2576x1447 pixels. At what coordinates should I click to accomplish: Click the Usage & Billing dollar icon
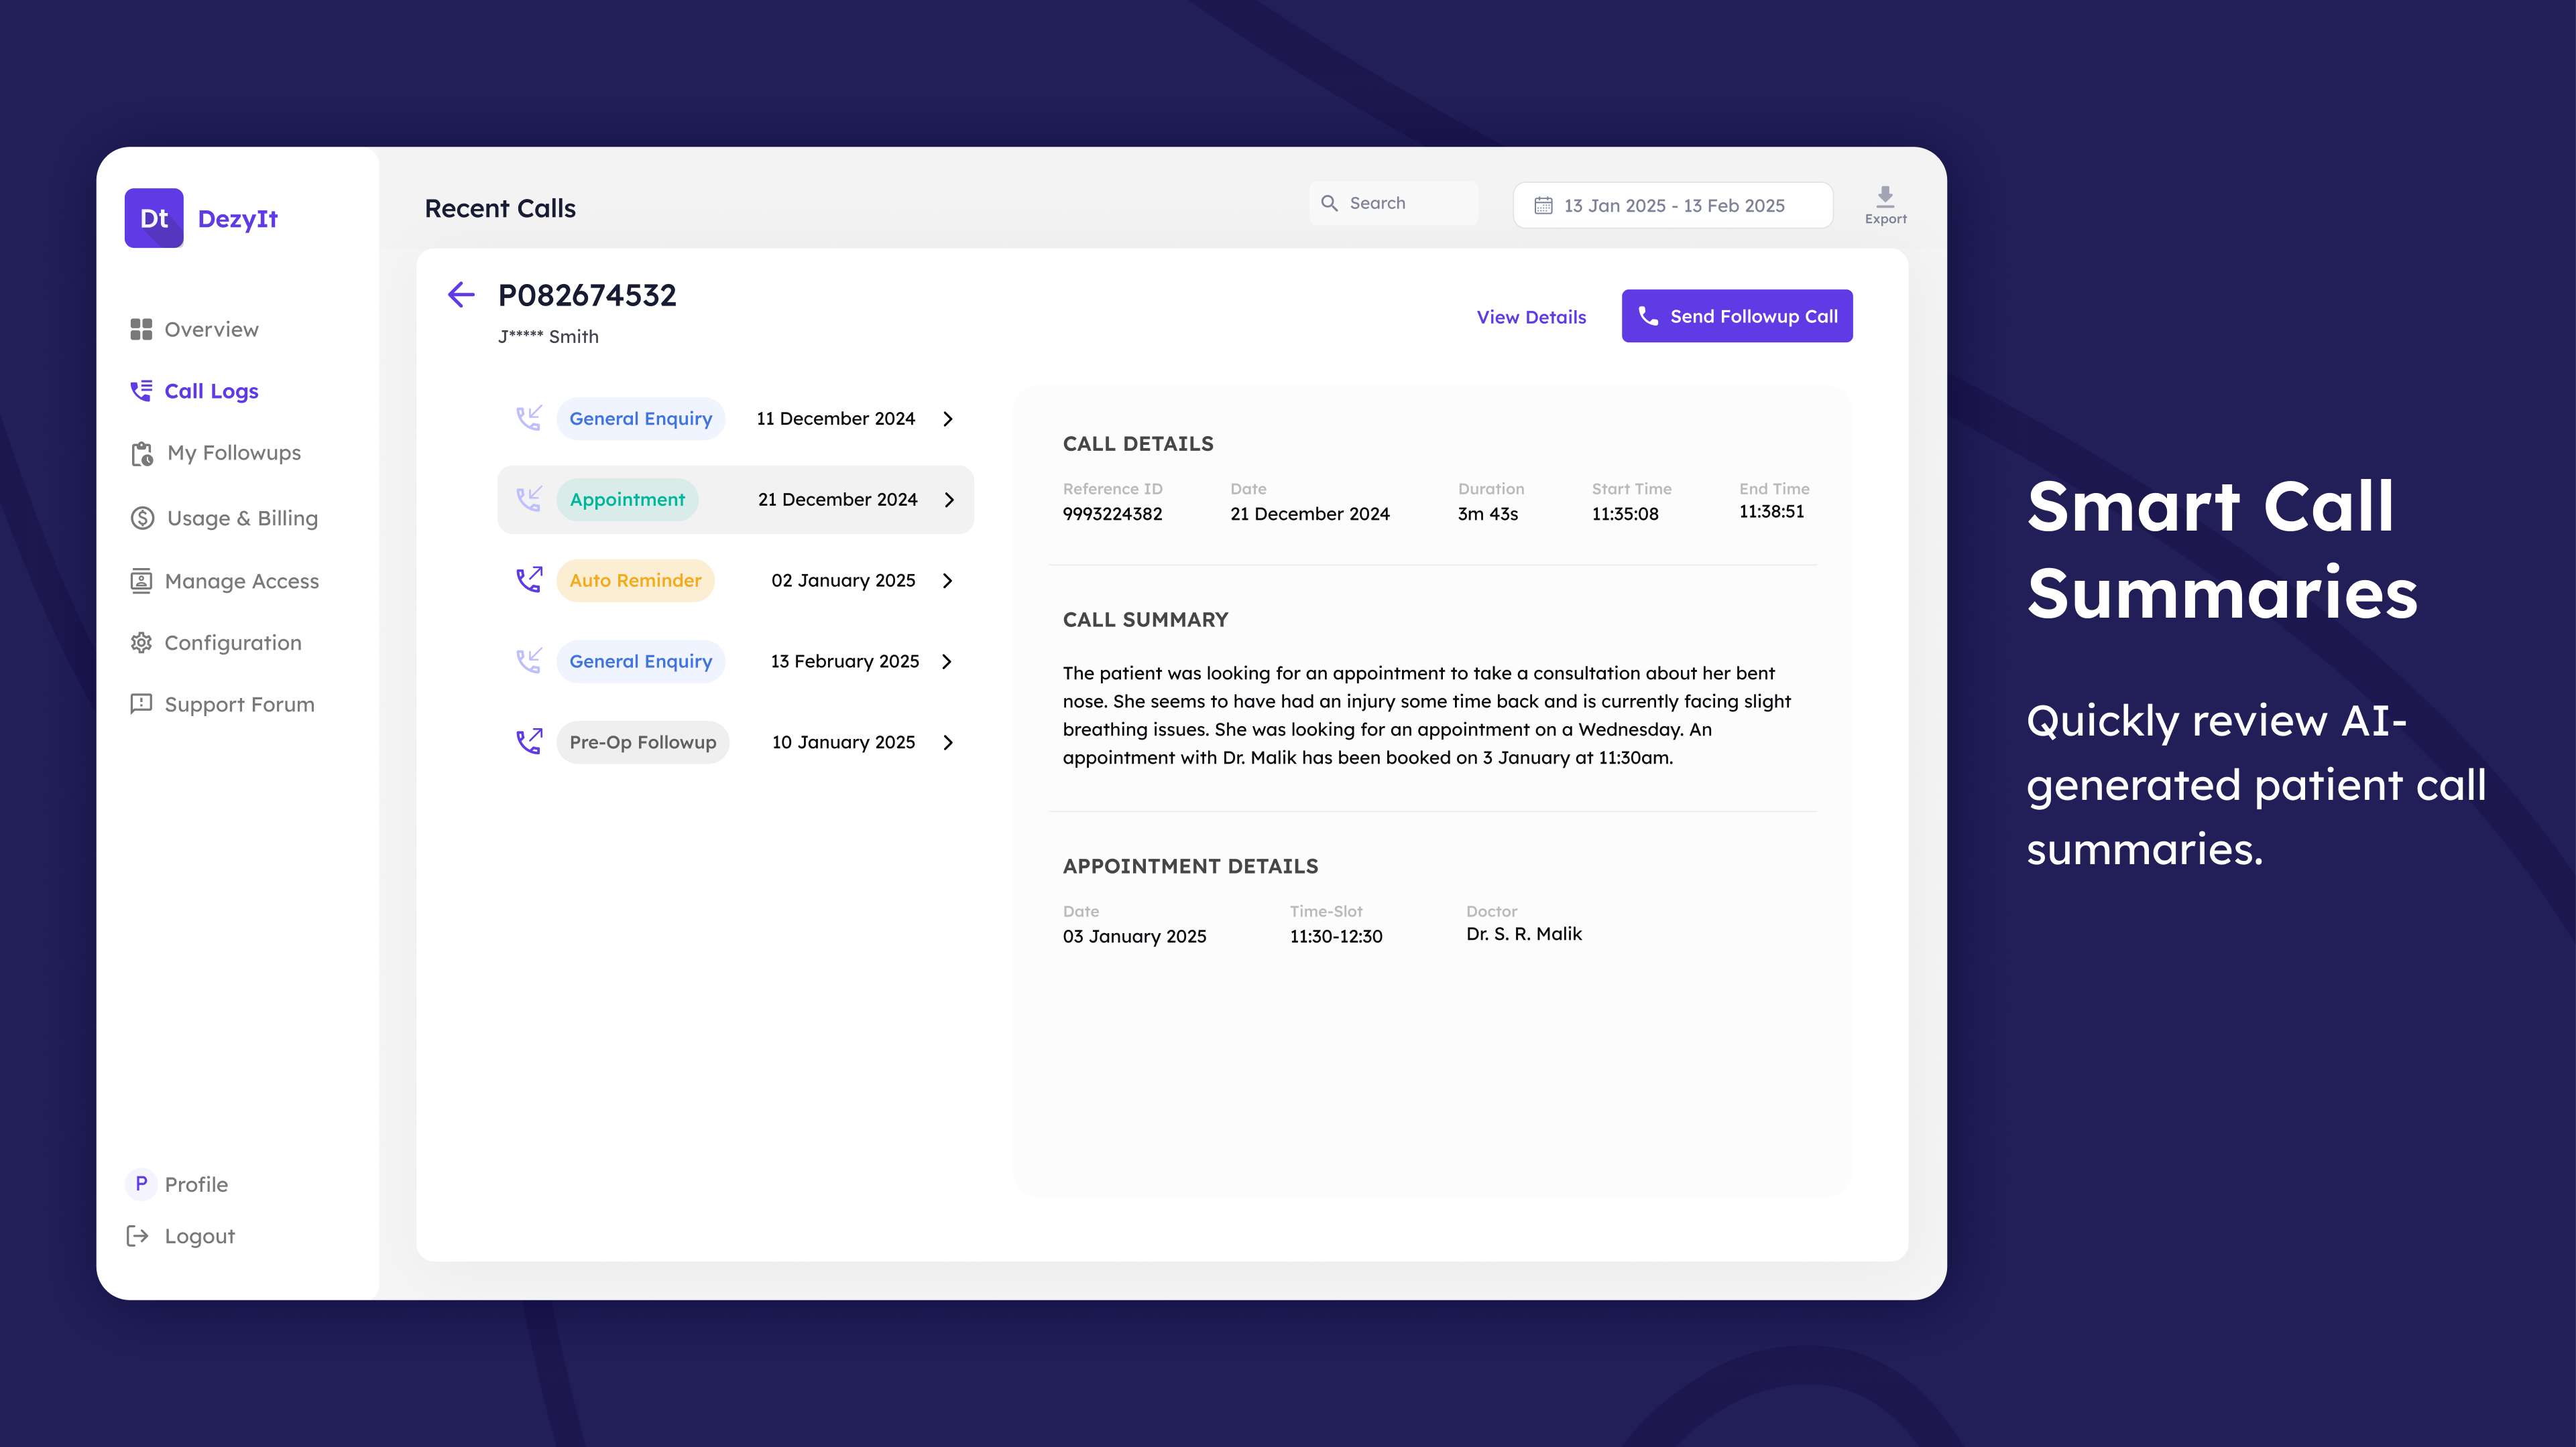pyautogui.click(x=142, y=518)
